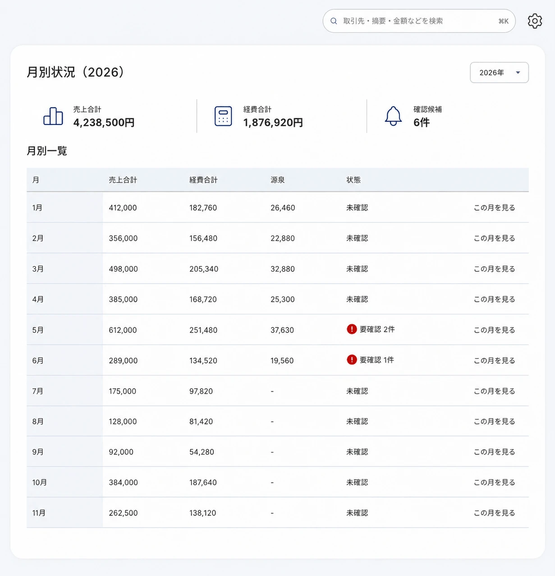
Task: Open この月を見る for 10月
Action: tap(494, 483)
